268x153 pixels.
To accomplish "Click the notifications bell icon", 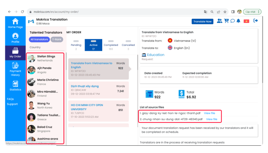I will (x=239, y=21).
